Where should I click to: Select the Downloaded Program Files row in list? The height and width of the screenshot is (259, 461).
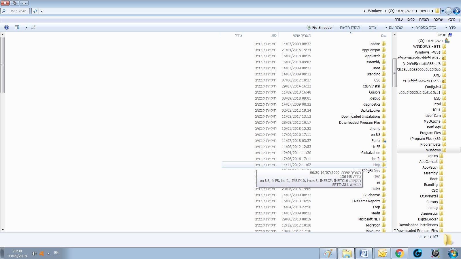(x=304, y=122)
